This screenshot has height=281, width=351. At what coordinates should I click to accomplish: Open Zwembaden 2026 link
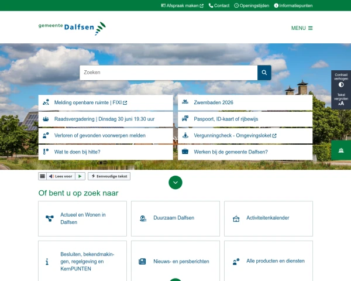pos(245,102)
